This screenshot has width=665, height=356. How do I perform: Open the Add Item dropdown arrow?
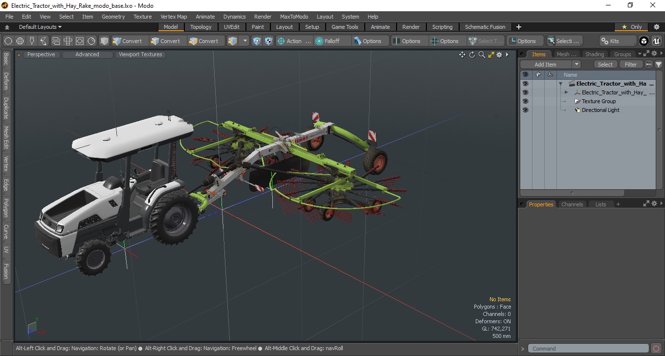coord(576,65)
